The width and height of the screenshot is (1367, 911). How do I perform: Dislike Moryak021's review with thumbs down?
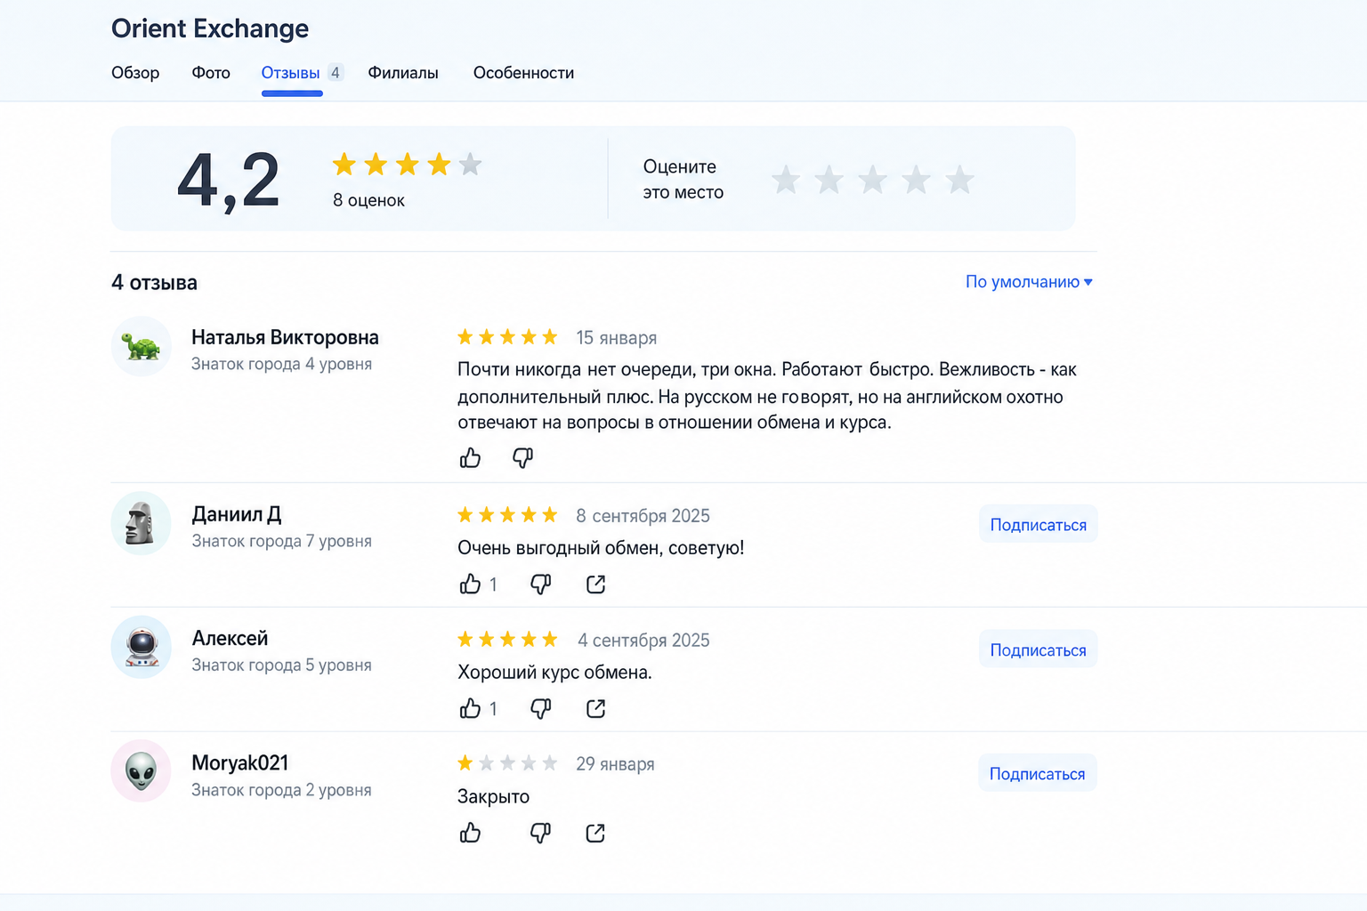[540, 833]
